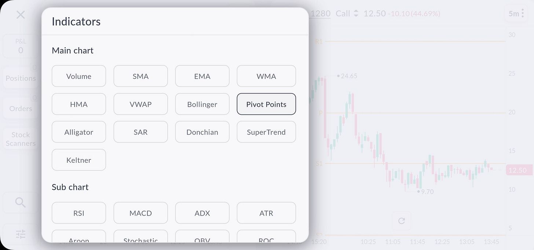Enable the SMA indicator
Viewport: 534px width, 250px height.
click(140, 76)
